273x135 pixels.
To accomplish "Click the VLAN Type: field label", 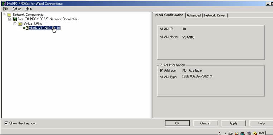I will [x=169, y=77].
